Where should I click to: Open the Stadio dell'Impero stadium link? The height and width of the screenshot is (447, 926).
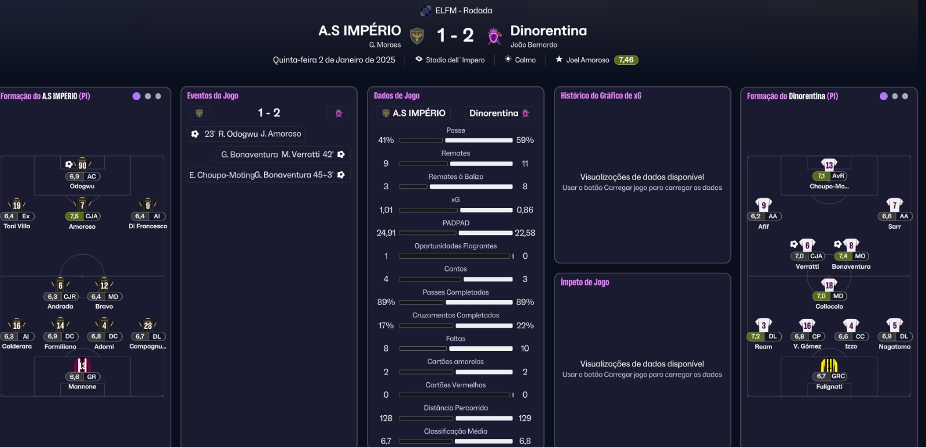(455, 60)
